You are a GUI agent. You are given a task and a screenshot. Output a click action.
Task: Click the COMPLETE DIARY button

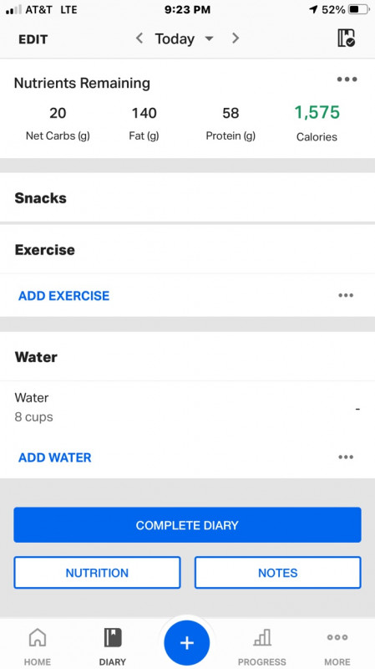point(187,525)
